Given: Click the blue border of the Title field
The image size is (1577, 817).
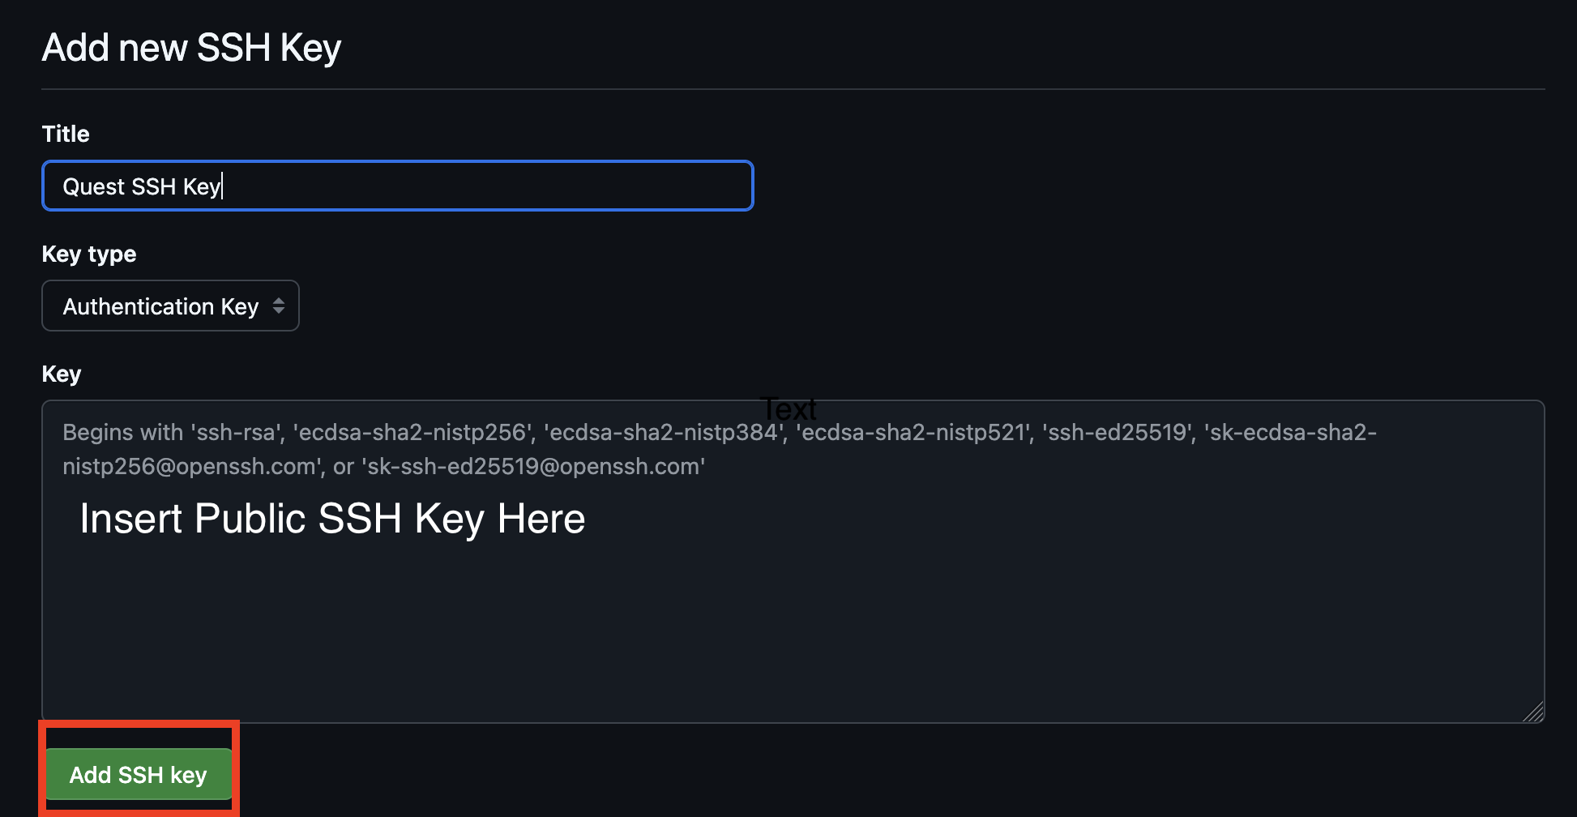Looking at the screenshot, I should click(397, 162).
